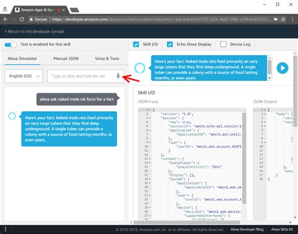Close the Amazon Apps & Services tab
298x234 pixels.
coord(63,10)
